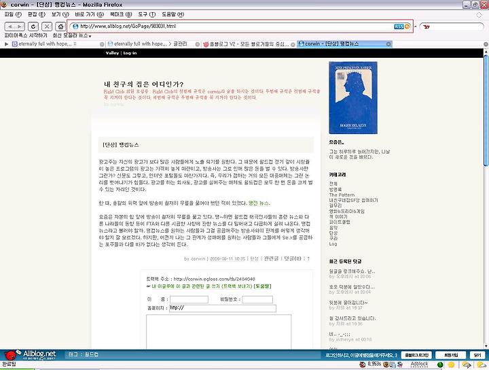Click the Yahoo search engine icon

(x=427, y=27)
